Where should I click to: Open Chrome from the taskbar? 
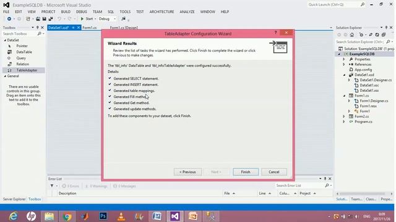pyautogui.click(x=67, y=216)
